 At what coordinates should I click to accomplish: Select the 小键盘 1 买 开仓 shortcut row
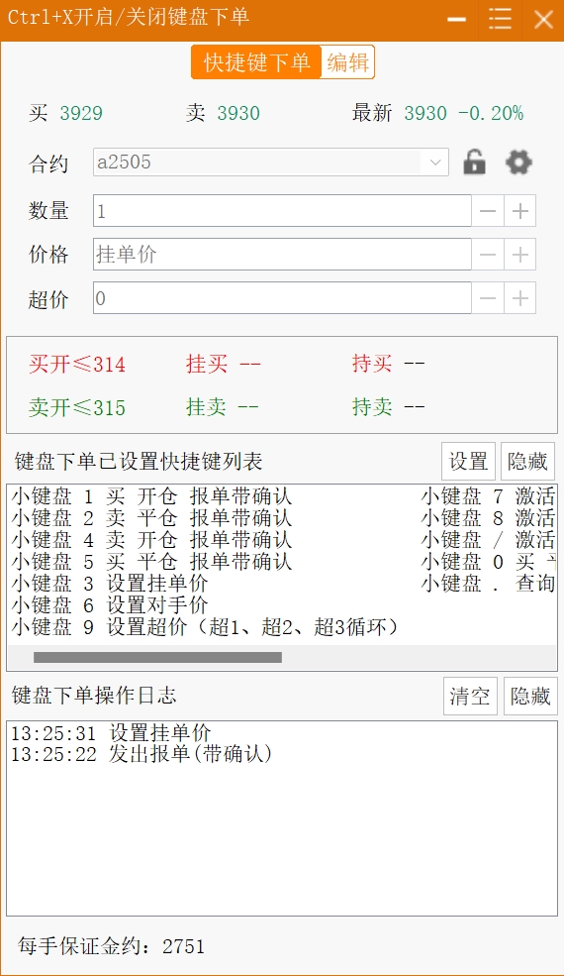tap(151, 496)
